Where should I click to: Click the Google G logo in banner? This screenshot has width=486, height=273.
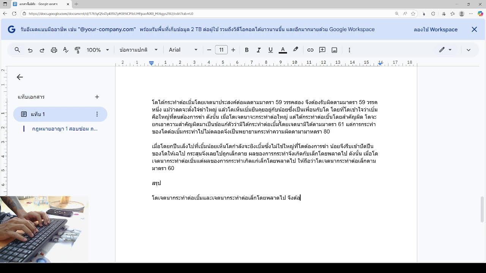pos(11,29)
